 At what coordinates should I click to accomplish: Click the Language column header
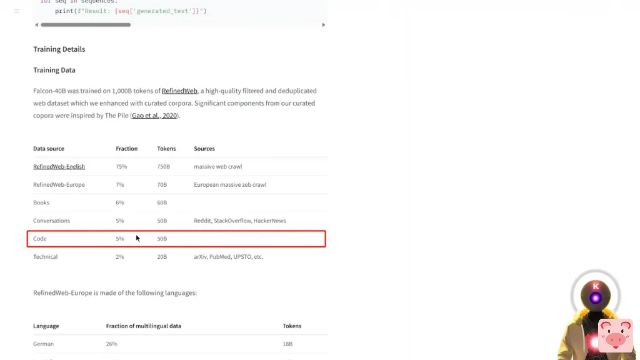tap(46, 326)
